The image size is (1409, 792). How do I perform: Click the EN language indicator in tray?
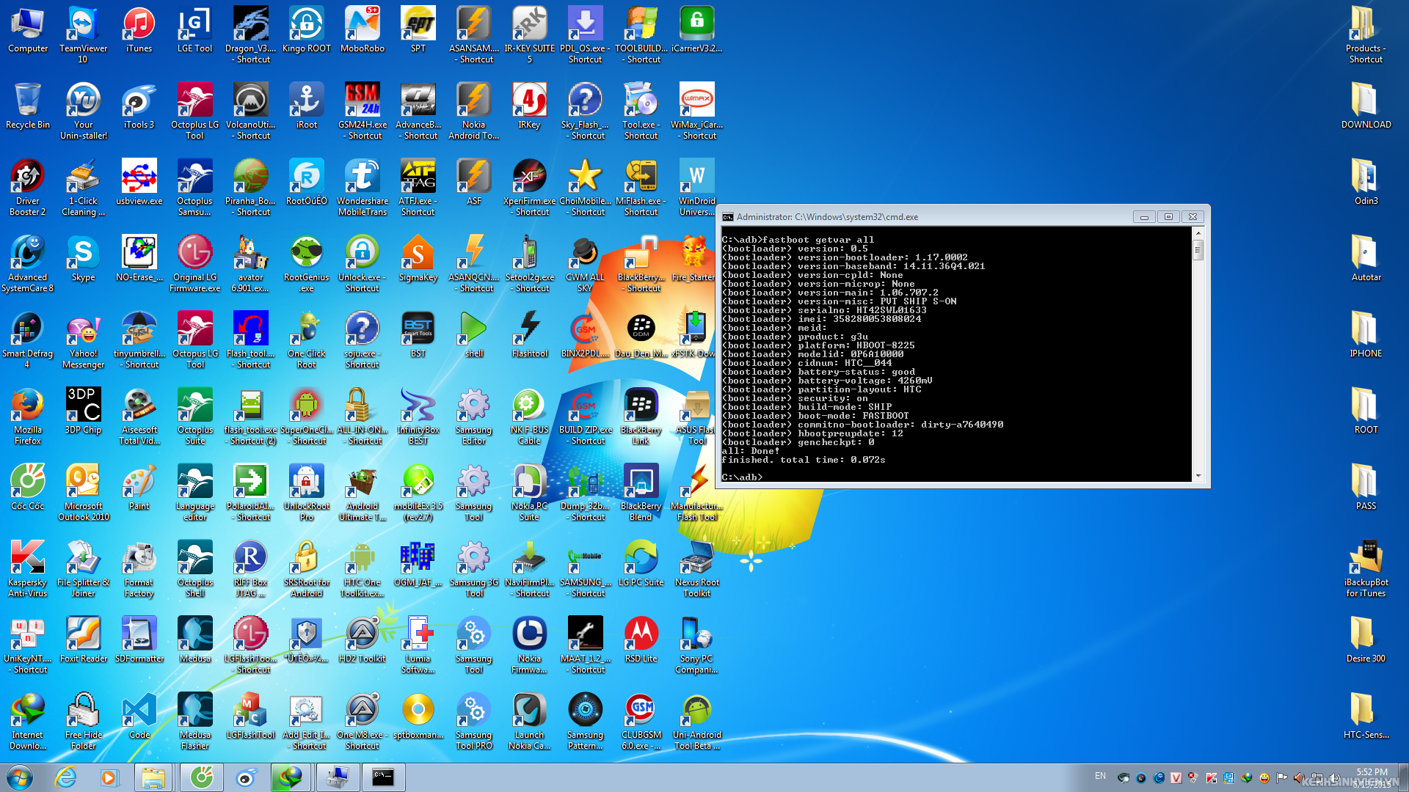[1100, 776]
